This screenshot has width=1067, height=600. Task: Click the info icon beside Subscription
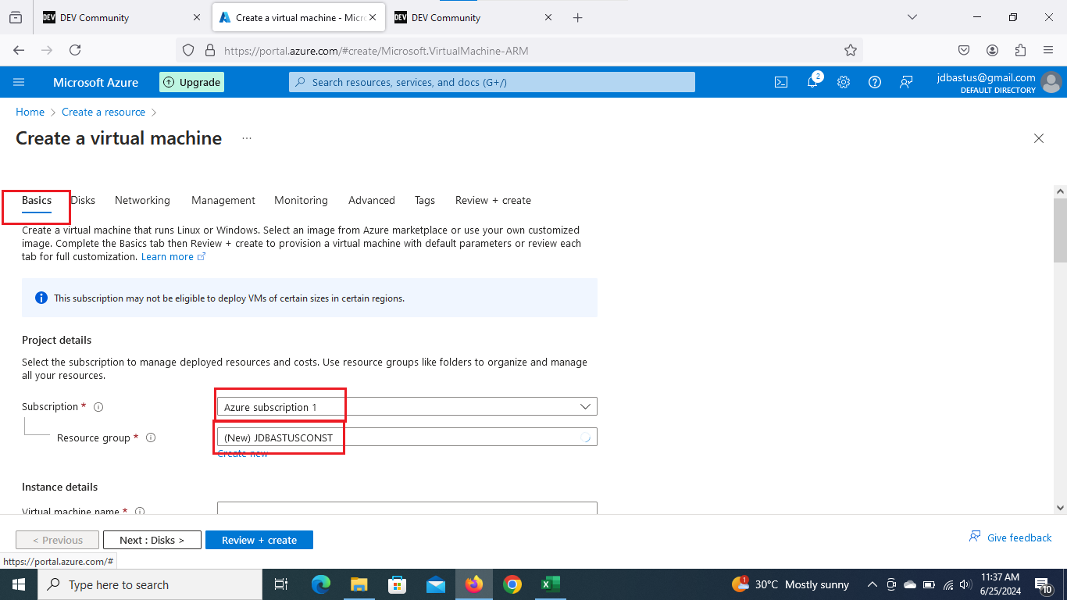coord(98,407)
